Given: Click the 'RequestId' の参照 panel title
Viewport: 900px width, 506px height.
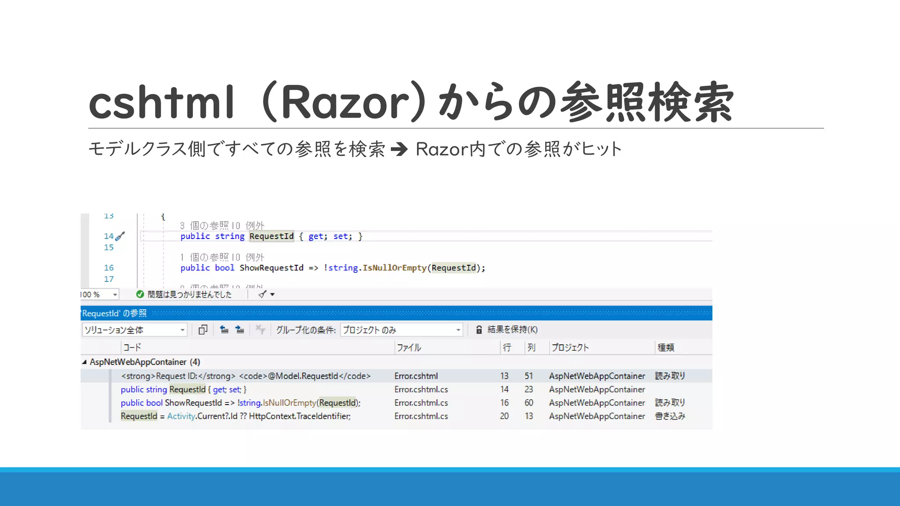Looking at the screenshot, I should [x=114, y=313].
